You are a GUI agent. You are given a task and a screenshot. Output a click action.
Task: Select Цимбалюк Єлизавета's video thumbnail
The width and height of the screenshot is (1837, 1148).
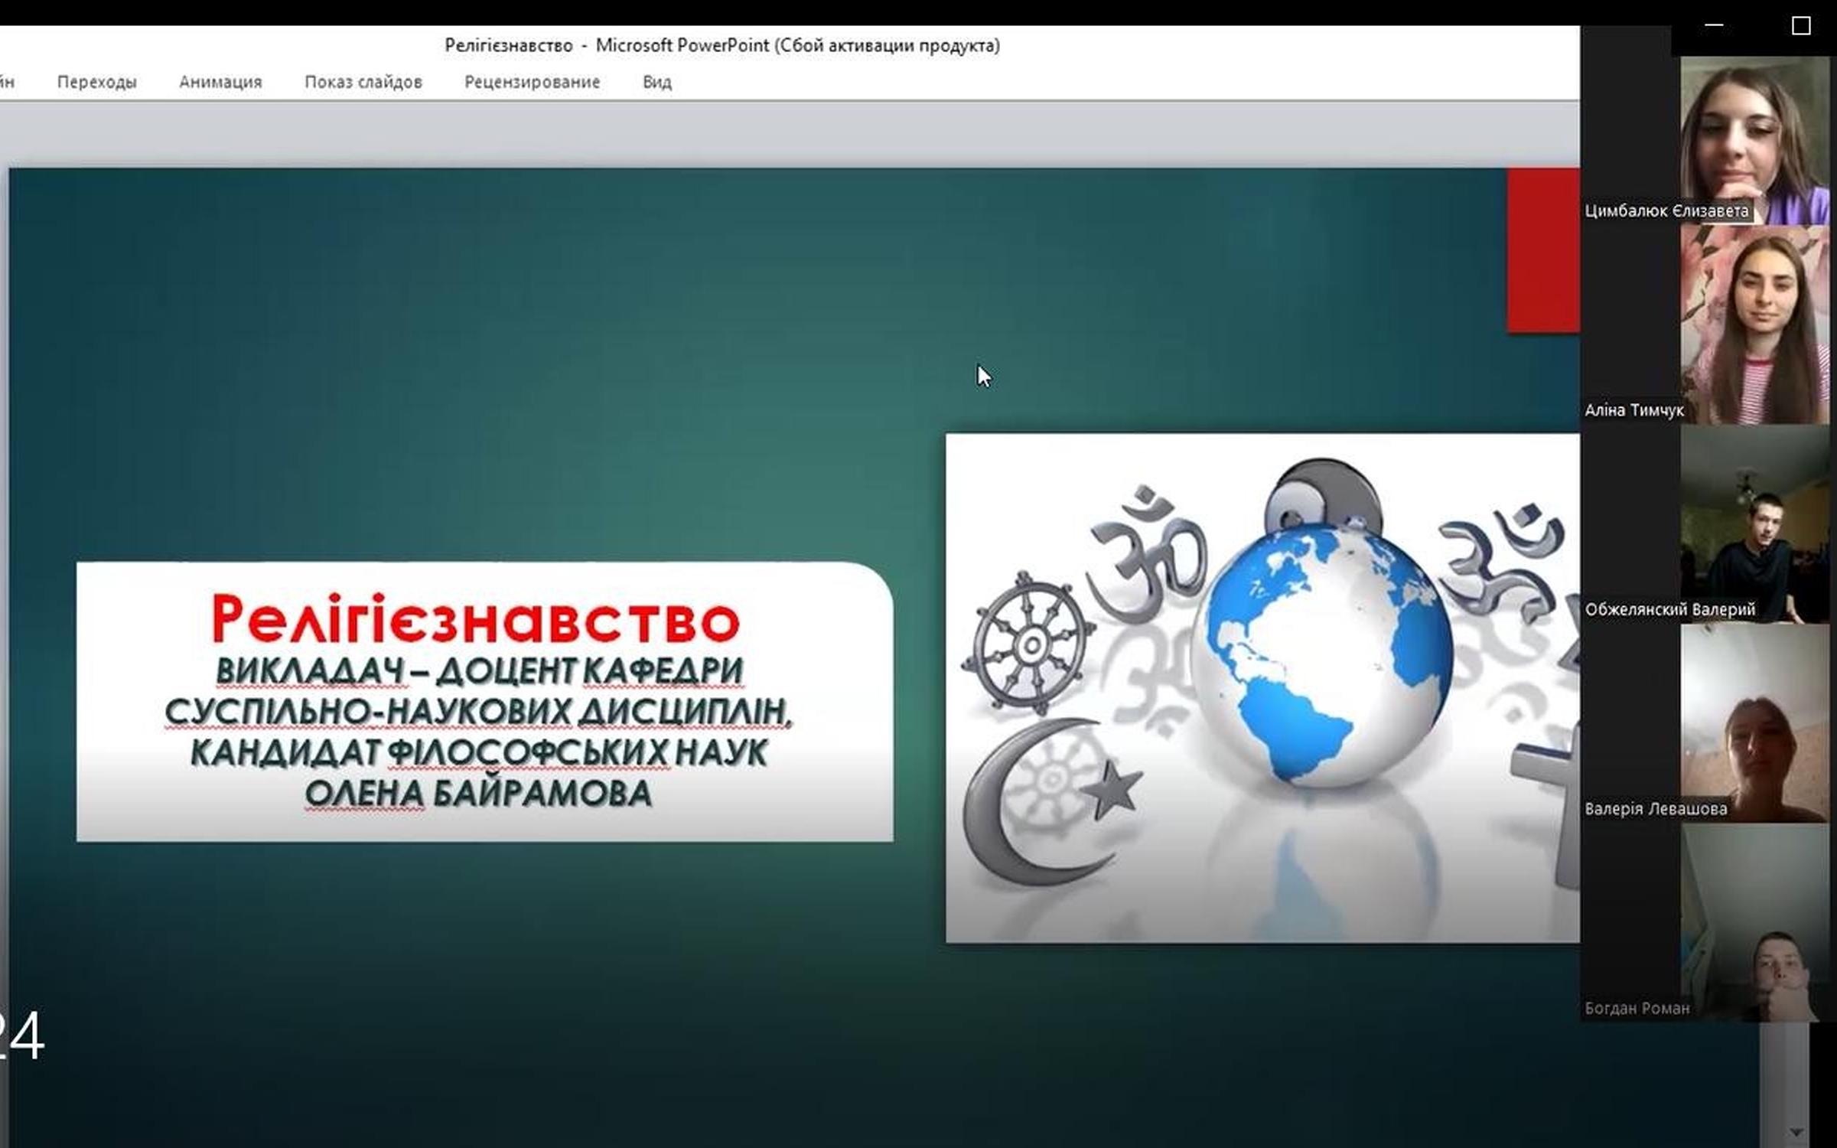tap(1754, 138)
